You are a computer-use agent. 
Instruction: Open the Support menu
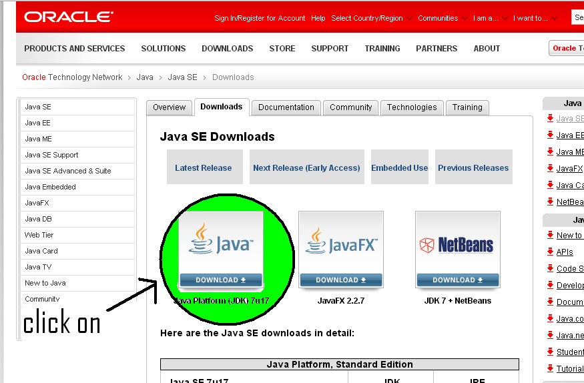tap(330, 49)
